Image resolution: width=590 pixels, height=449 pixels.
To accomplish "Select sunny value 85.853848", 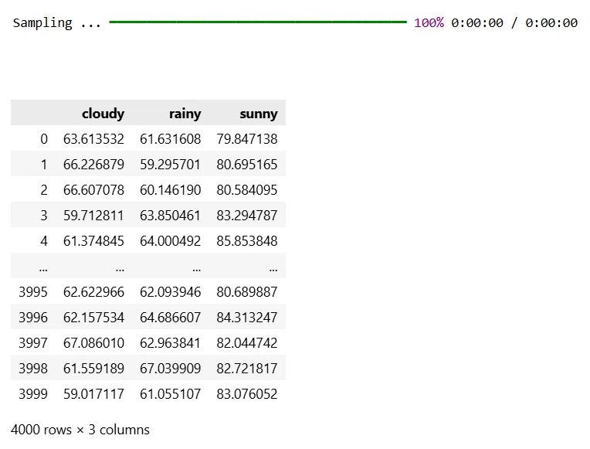I will click(247, 241).
